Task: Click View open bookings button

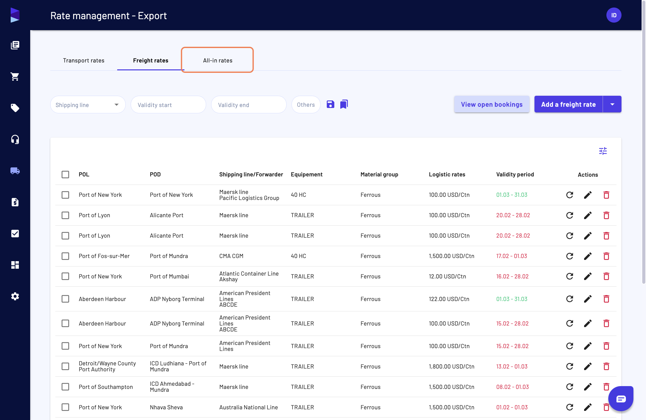Action: click(492, 104)
